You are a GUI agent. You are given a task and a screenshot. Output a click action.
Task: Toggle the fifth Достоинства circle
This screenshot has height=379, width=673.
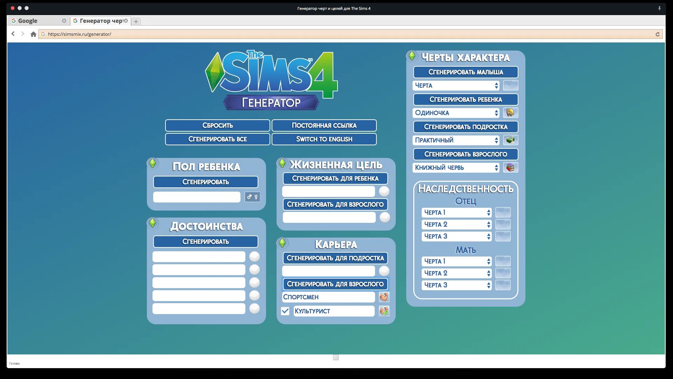point(254,308)
